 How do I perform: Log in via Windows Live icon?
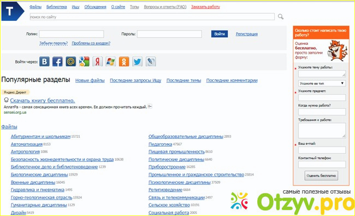[111, 61]
